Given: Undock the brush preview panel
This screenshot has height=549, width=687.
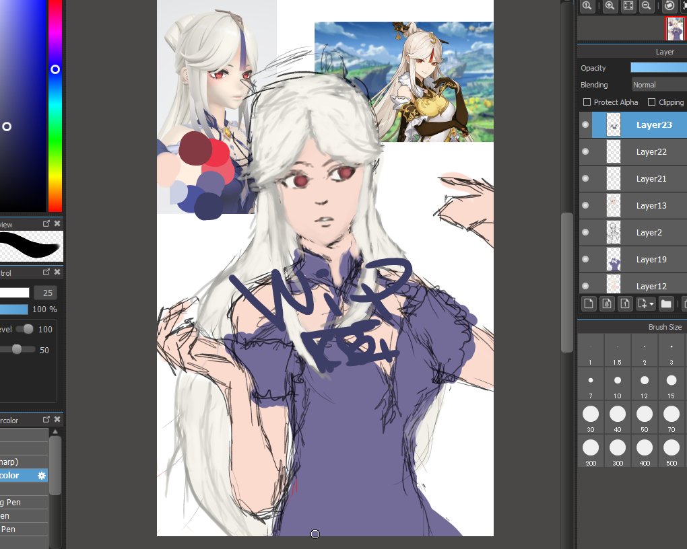Looking at the screenshot, I should coord(46,224).
